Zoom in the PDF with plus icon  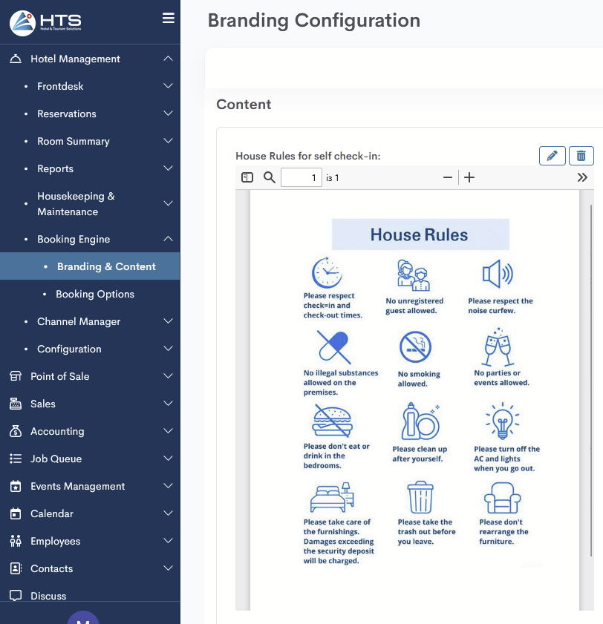(x=469, y=177)
